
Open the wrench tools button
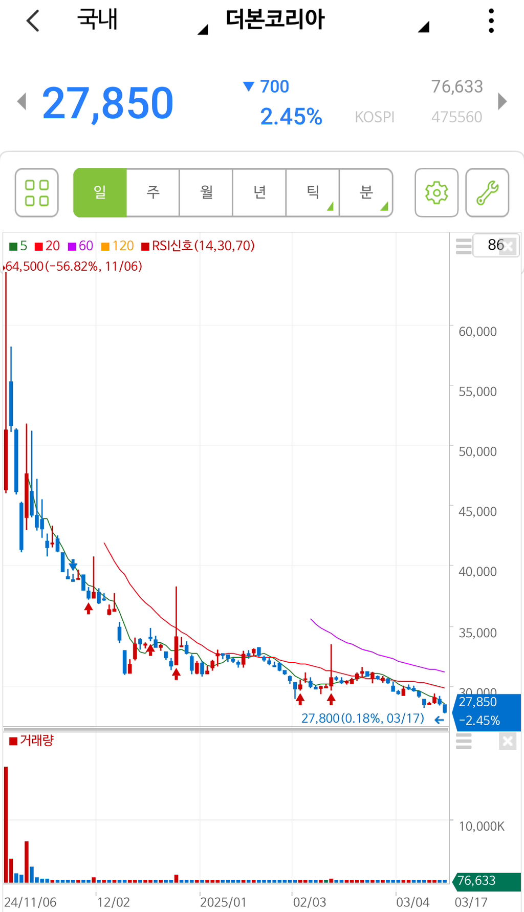tap(487, 193)
